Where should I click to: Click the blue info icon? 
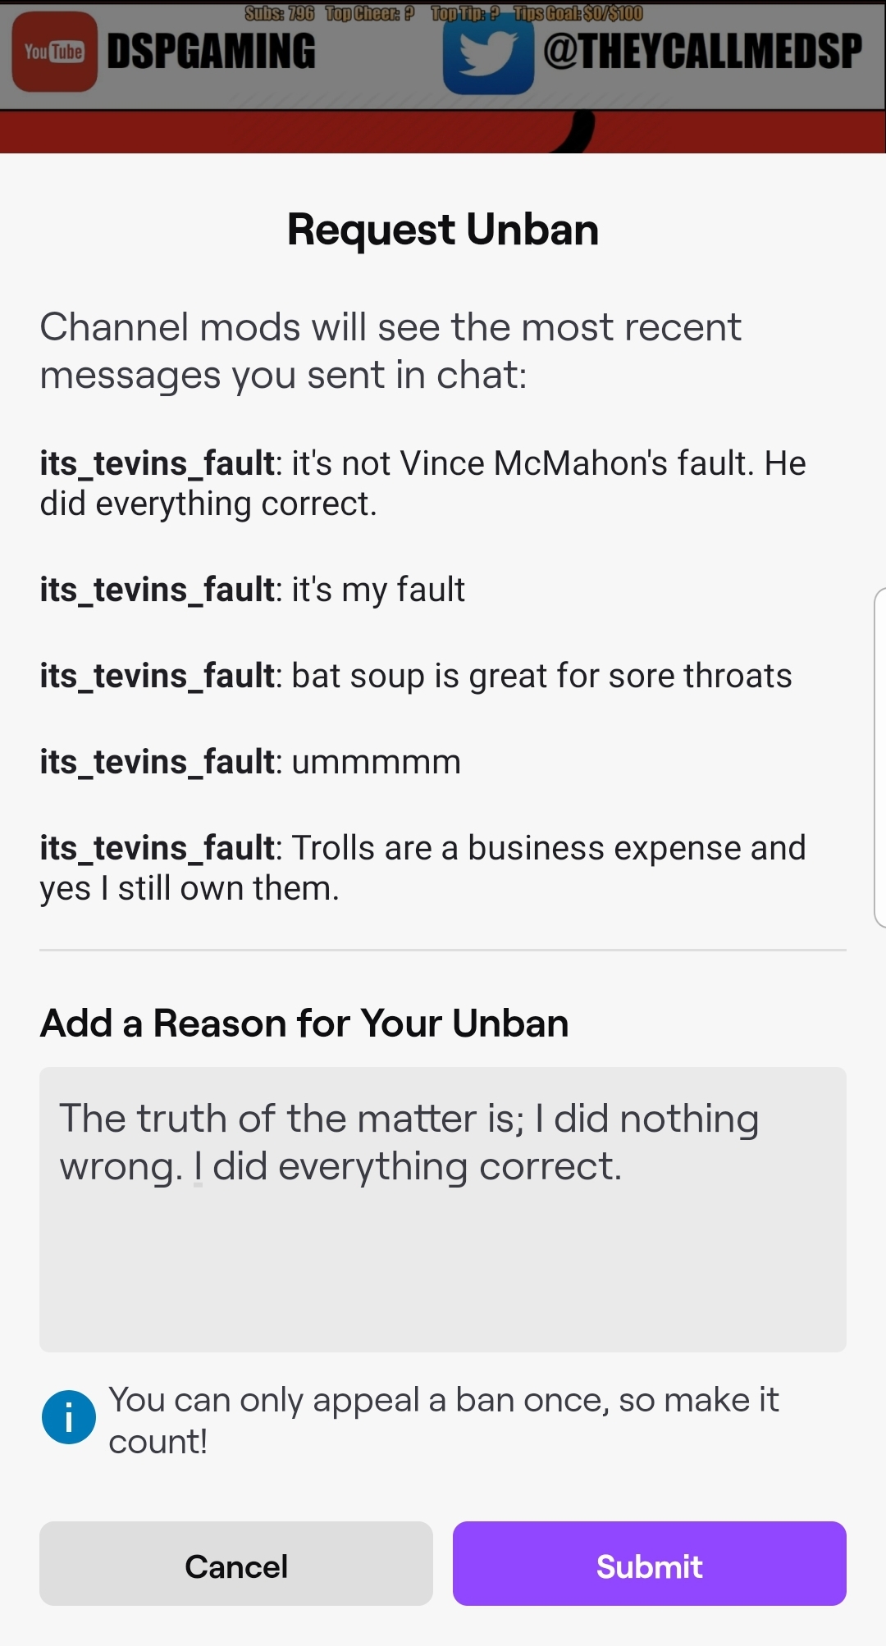(x=69, y=1417)
